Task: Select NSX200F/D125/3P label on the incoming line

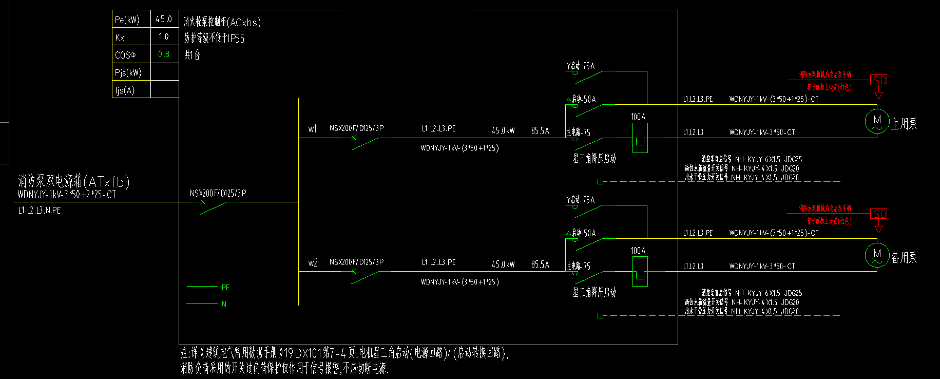Action: point(218,194)
